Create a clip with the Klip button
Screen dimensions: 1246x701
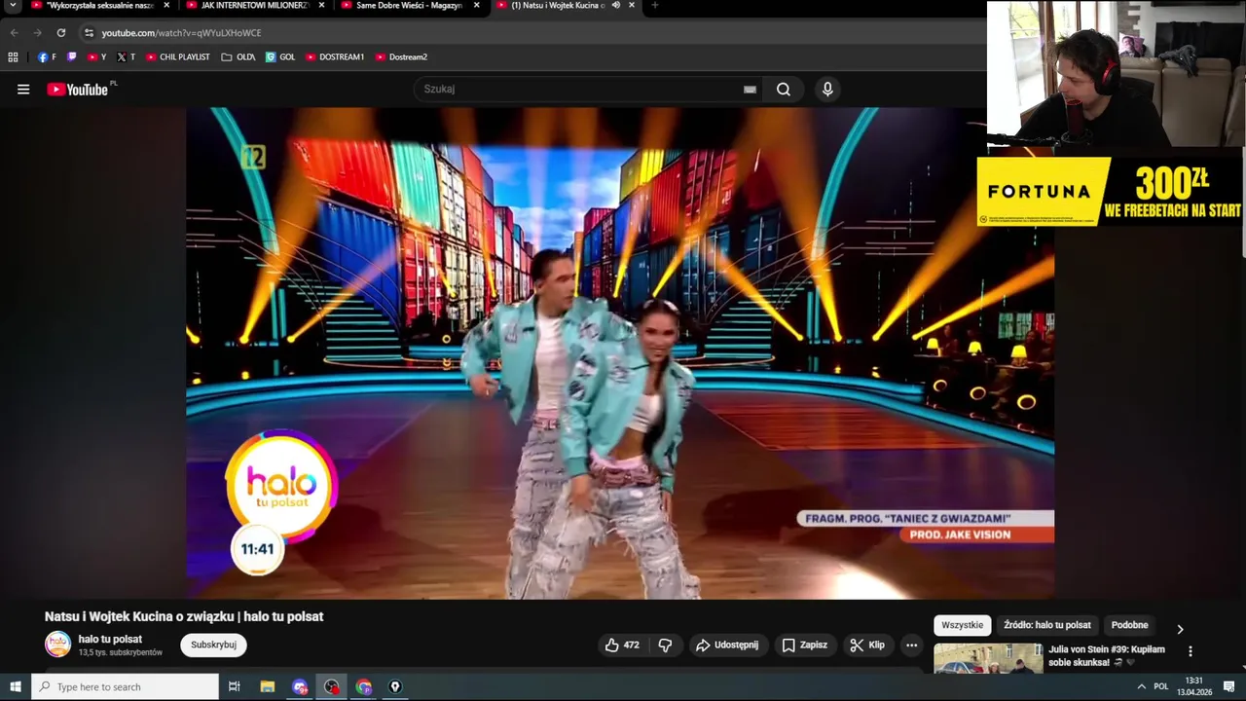(x=867, y=645)
